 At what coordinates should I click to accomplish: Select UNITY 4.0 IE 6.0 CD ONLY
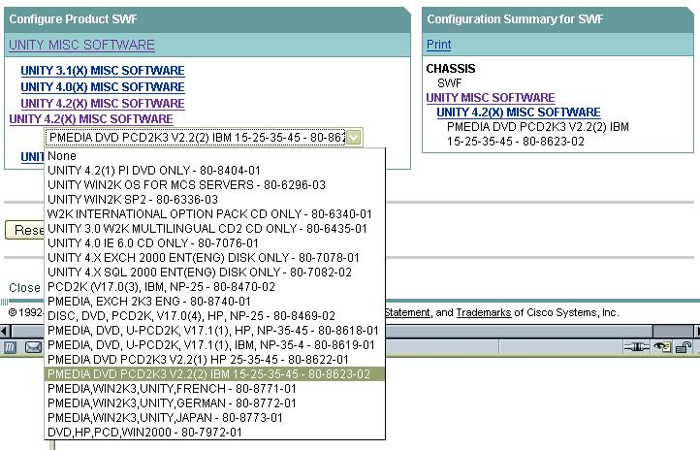214,243
